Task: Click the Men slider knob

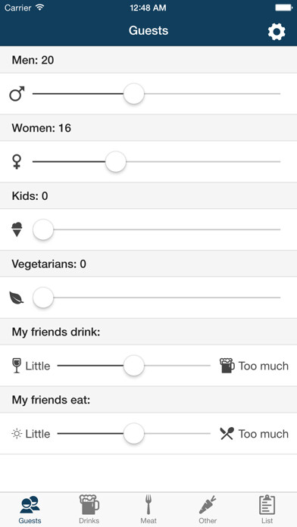Action: pos(134,94)
